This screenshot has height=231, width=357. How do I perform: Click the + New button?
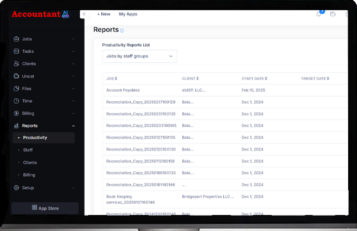[104, 14]
